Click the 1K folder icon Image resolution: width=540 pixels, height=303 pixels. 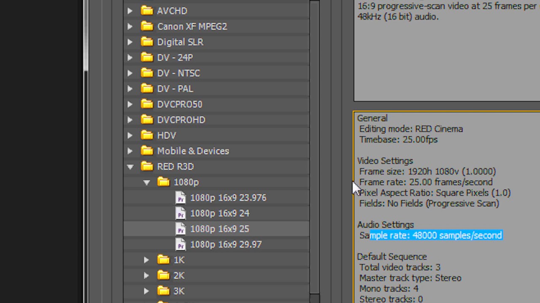[x=163, y=260]
